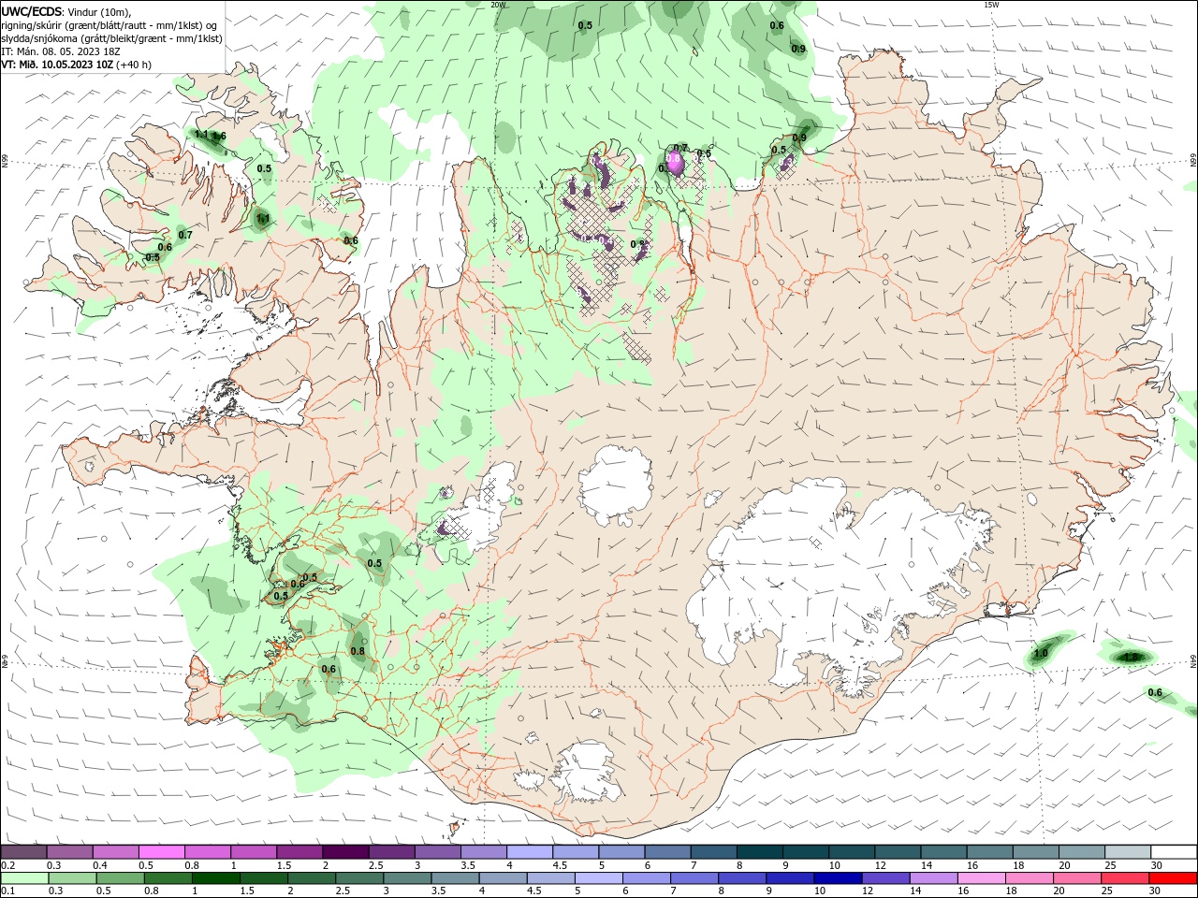The height and width of the screenshot is (898, 1198).
Task: Click the teal 10 swatch in snow legend
Action: click(x=852, y=852)
